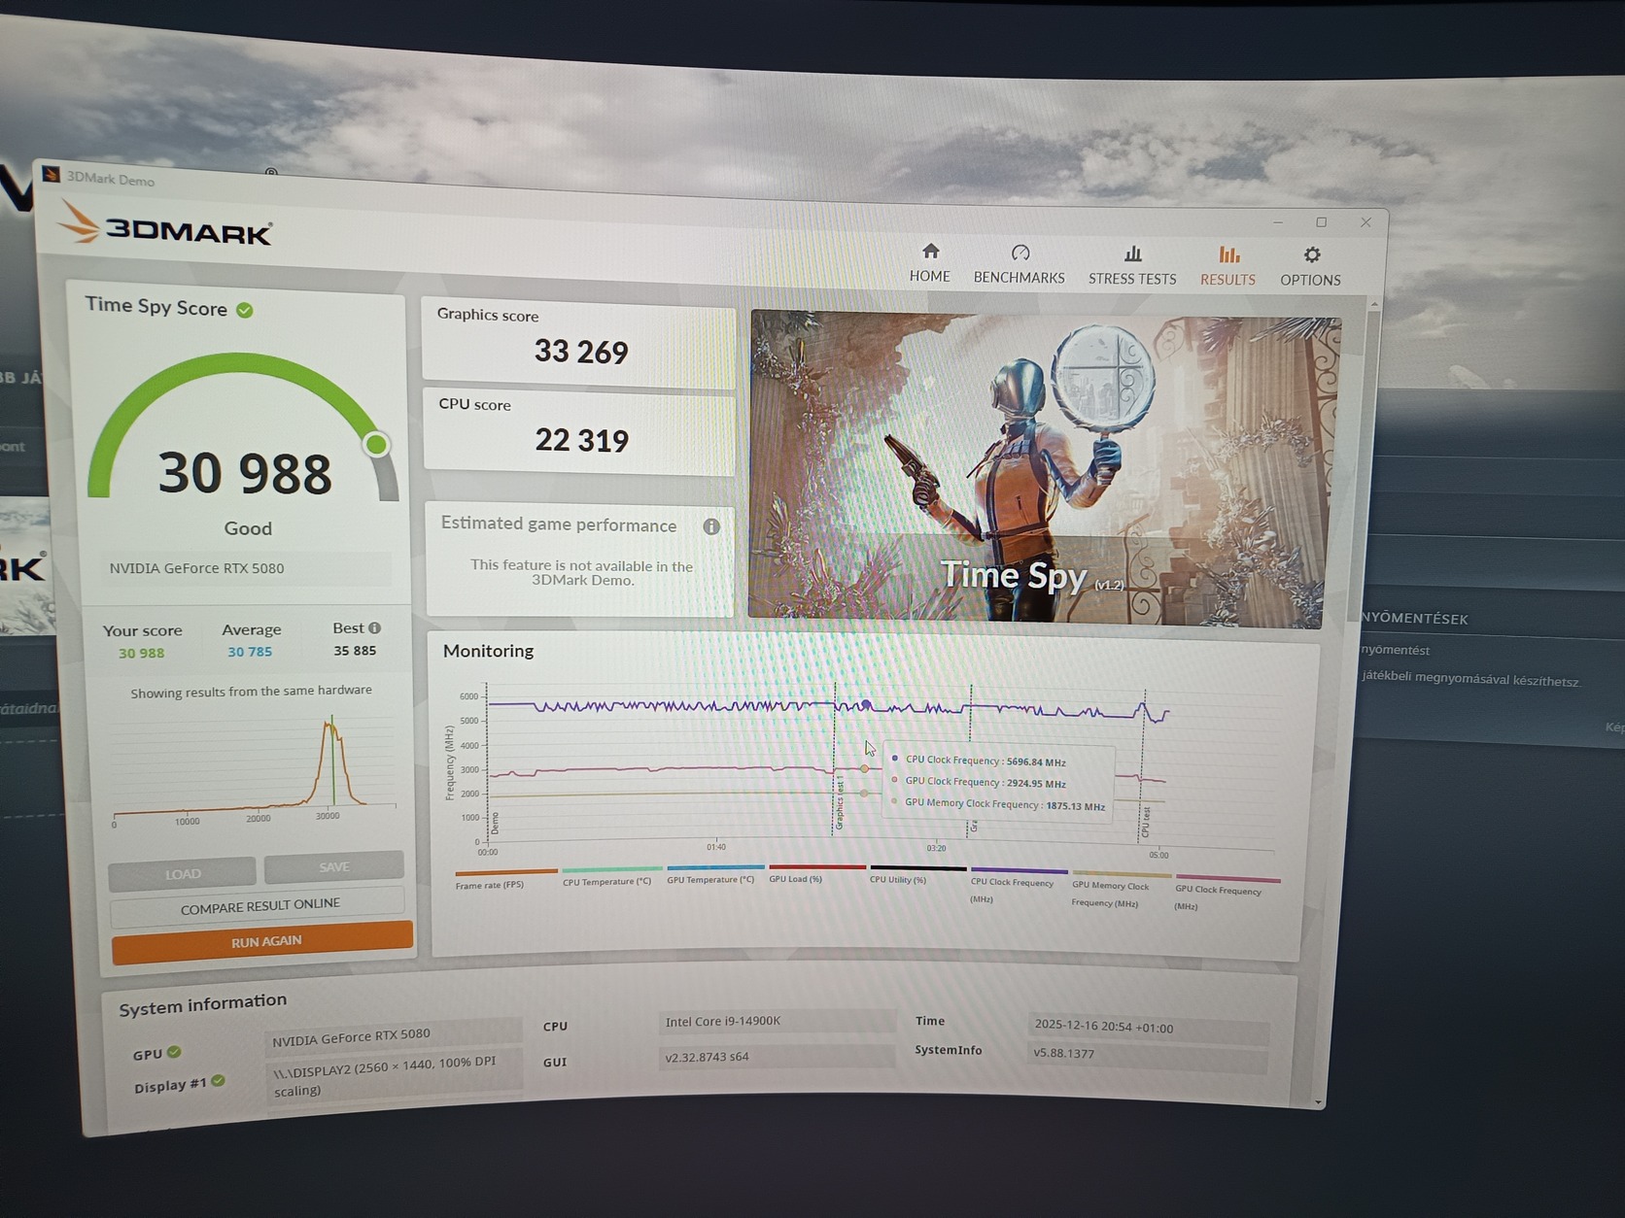Toggle the GPU Memory Clock Frequency legend item

(1120, 890)
